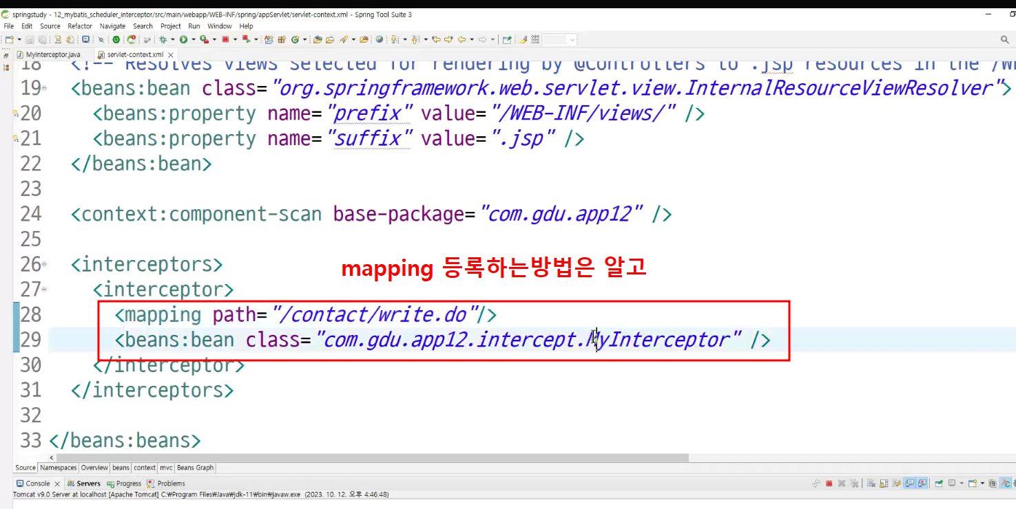The height and width of the screenshot is (509, 1016).
Task: Click the Clear Console icon
Action: pos(871,484)
